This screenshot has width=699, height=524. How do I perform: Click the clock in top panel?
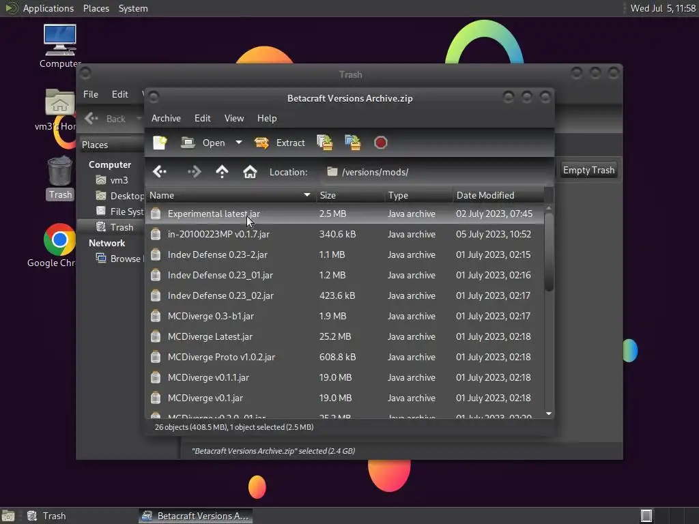(663, 8)
